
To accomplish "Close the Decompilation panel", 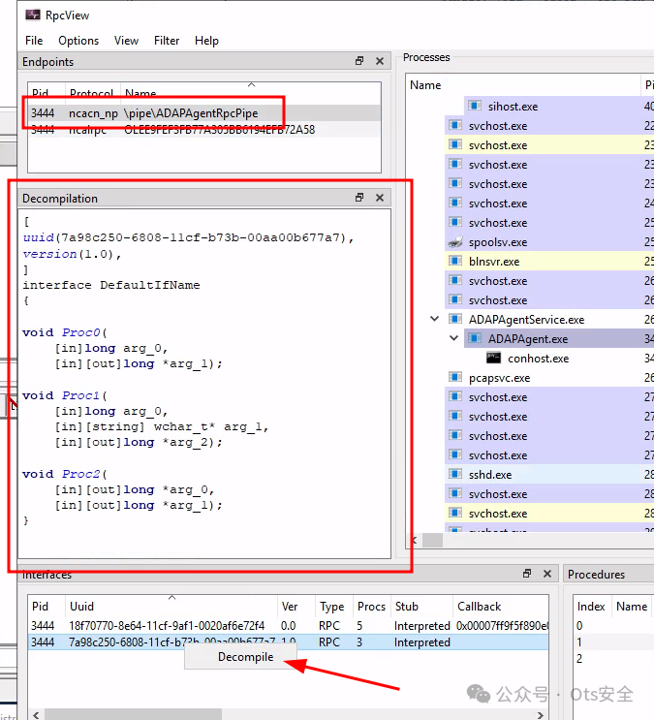I will coord(380,198).
